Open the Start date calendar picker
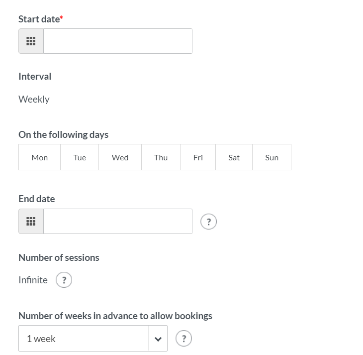This screenshot has height=355, width=363. [31, 41]
